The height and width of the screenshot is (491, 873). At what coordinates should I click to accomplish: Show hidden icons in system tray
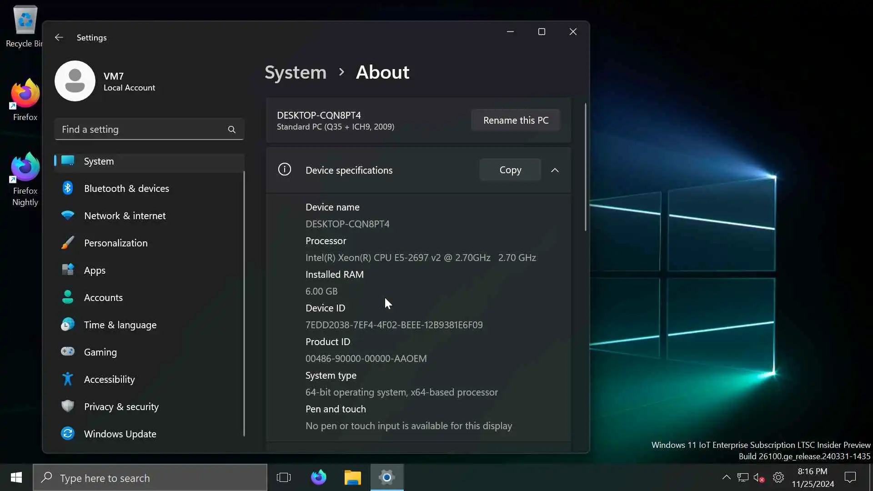tap(726, 477)
